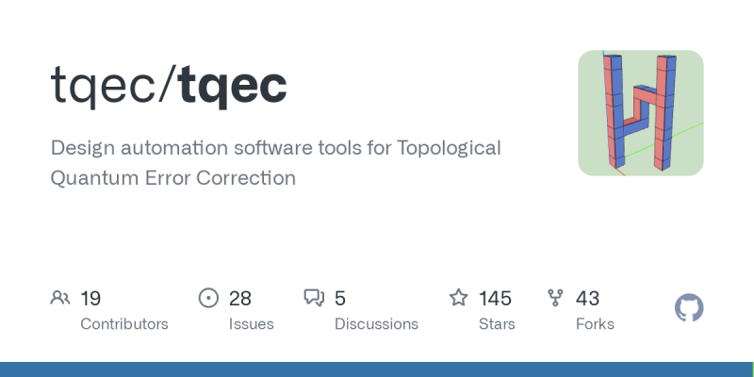This screenshot has width=754, height=377.
Task: Click the GitHub Octocat logo
Action: (689, 308)
